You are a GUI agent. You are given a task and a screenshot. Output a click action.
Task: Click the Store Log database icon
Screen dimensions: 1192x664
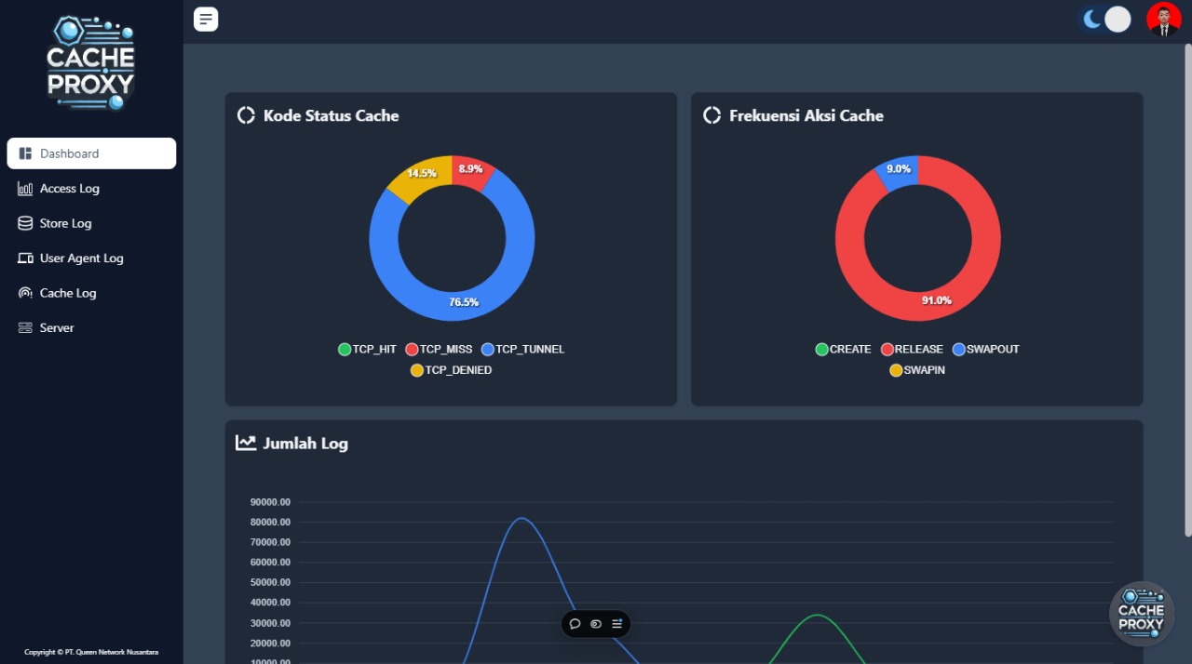point(25,223)
